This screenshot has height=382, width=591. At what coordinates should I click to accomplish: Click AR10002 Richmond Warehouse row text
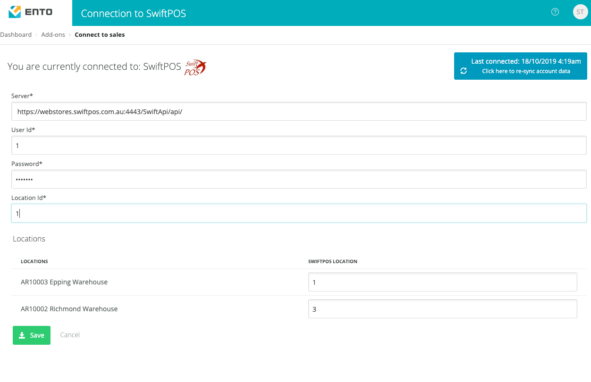[x=69, y=309]
